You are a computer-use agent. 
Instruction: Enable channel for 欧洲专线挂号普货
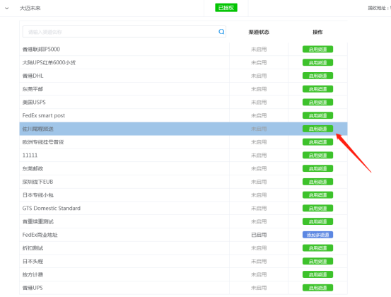tap(317, 142)
